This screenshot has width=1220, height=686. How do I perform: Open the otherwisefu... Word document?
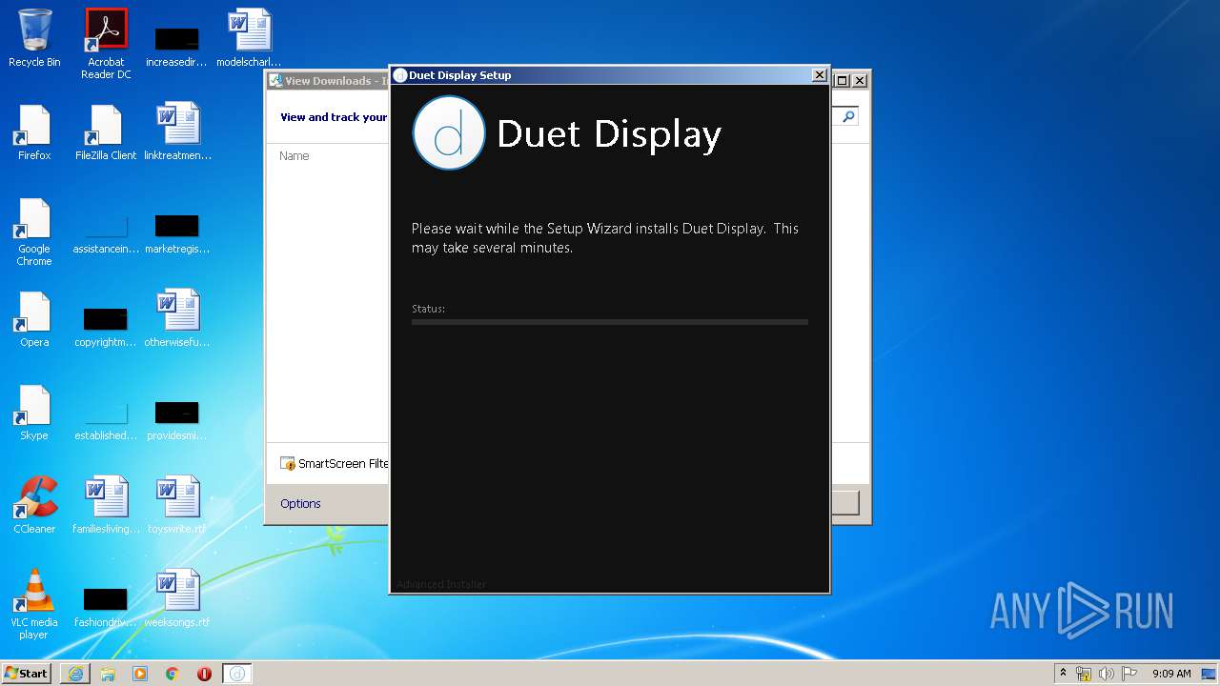(x=177, y=319)
